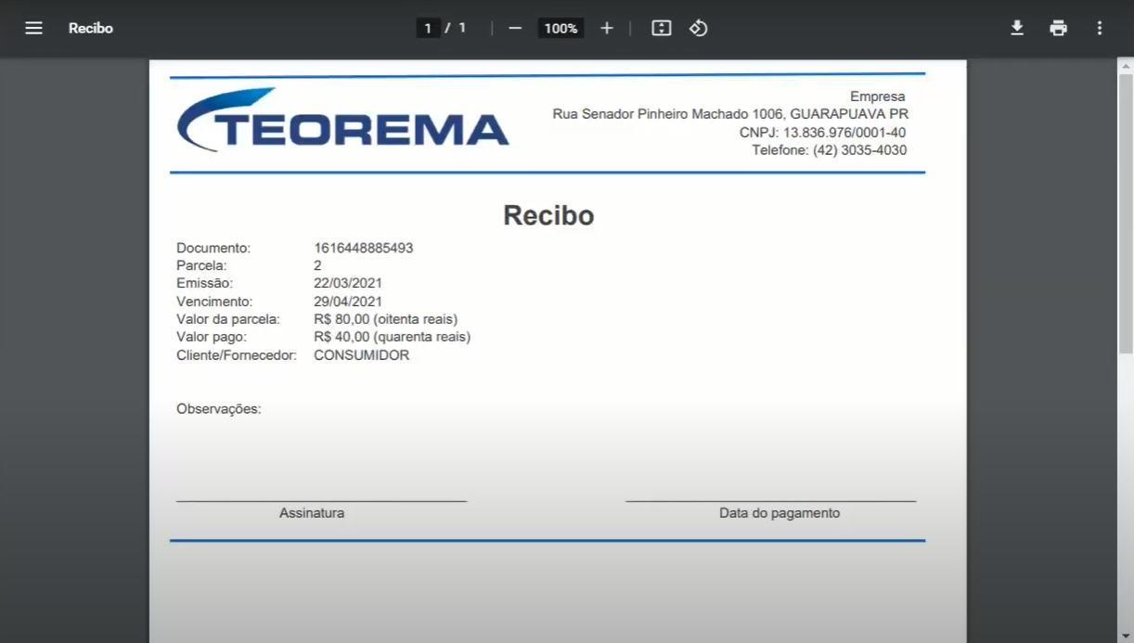Rotate the document counterclockwise
Viewport: 1134px width, 643px height.
click(698, 28)
